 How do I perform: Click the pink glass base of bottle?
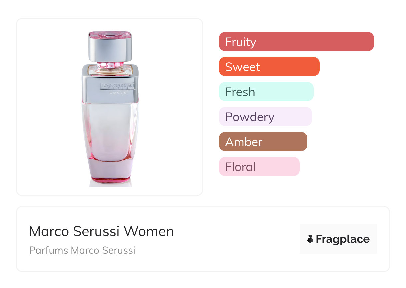pyautogui.click(x=110, y=175)
